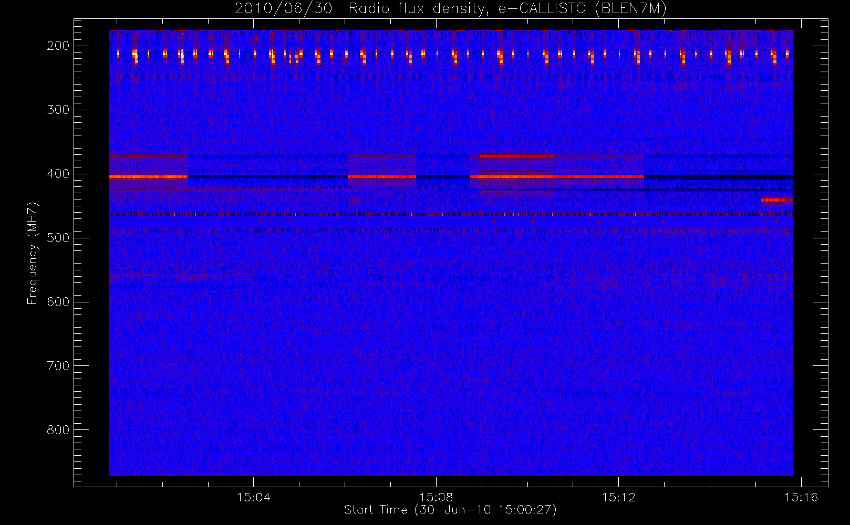The image size is (850, 525).
Task: Click the 400 frequency tick label
Action: tap(58, 174)
